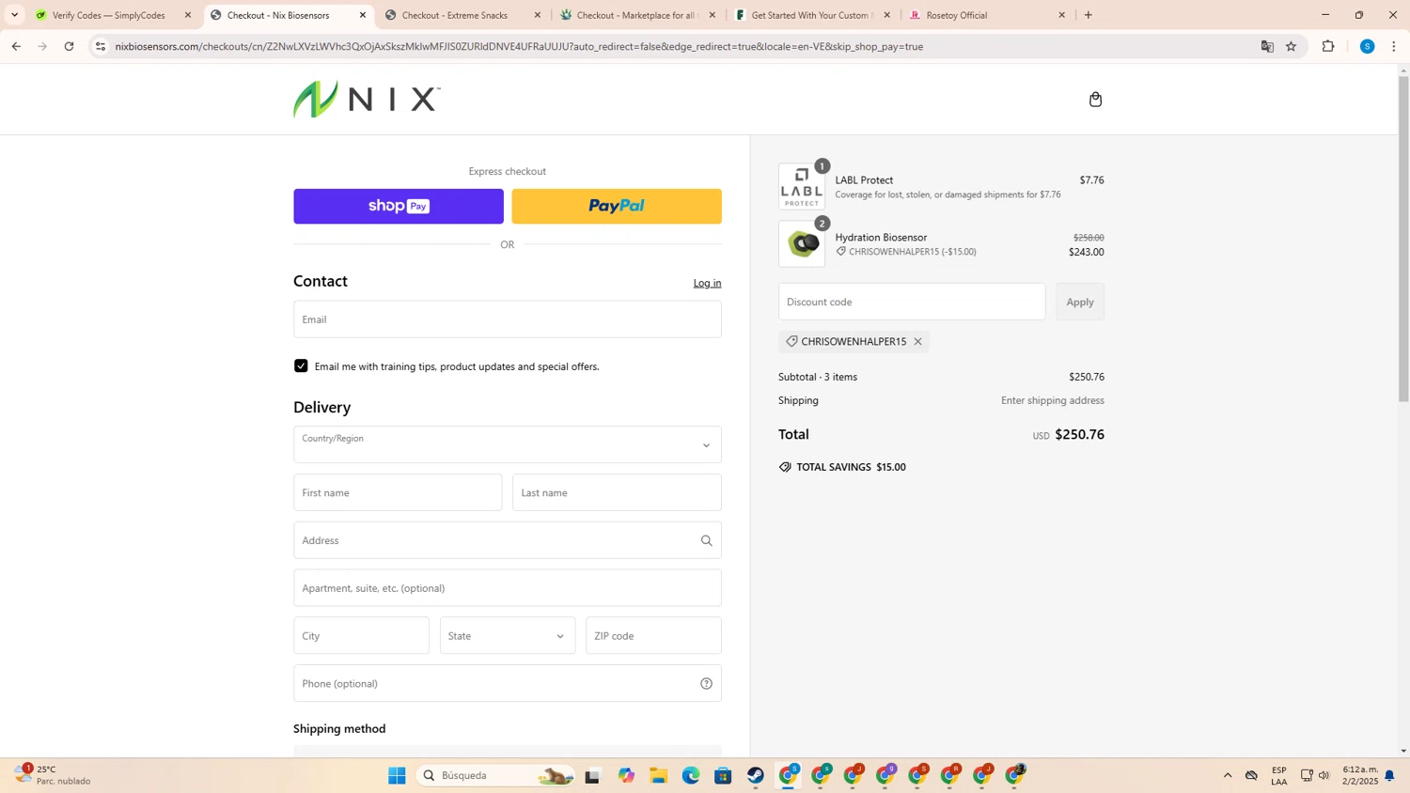This screenshot has width=1410, height=793.
Task: Pay with Shop Pay express checkout
Action: 399,206
